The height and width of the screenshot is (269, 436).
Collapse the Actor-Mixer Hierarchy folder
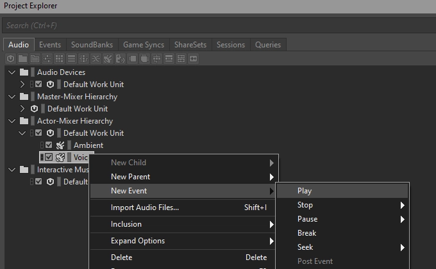pyautogui.click(x=12, y=122)
